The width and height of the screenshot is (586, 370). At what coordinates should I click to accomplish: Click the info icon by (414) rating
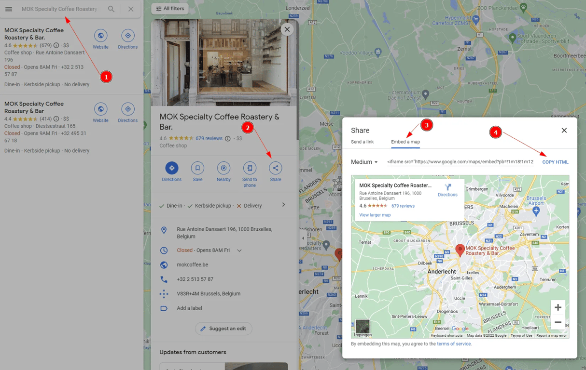coord(56,119)
